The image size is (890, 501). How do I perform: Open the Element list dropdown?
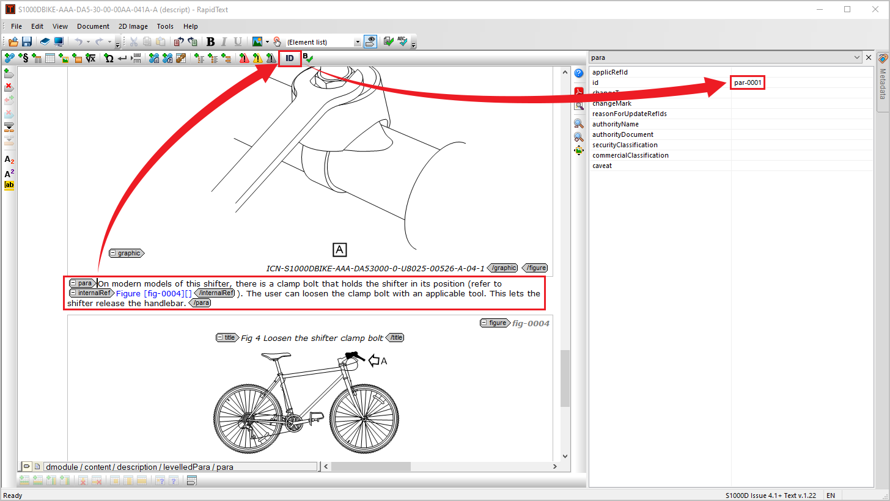click(x=358, y=42)
